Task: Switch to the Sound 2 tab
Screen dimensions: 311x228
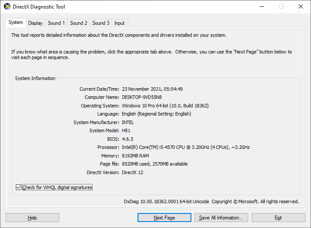Action: pos(79,23)
